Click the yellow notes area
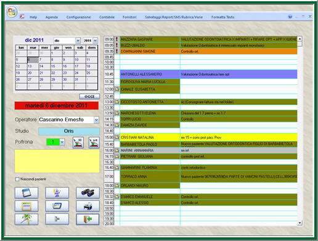 tap(57, 161)
